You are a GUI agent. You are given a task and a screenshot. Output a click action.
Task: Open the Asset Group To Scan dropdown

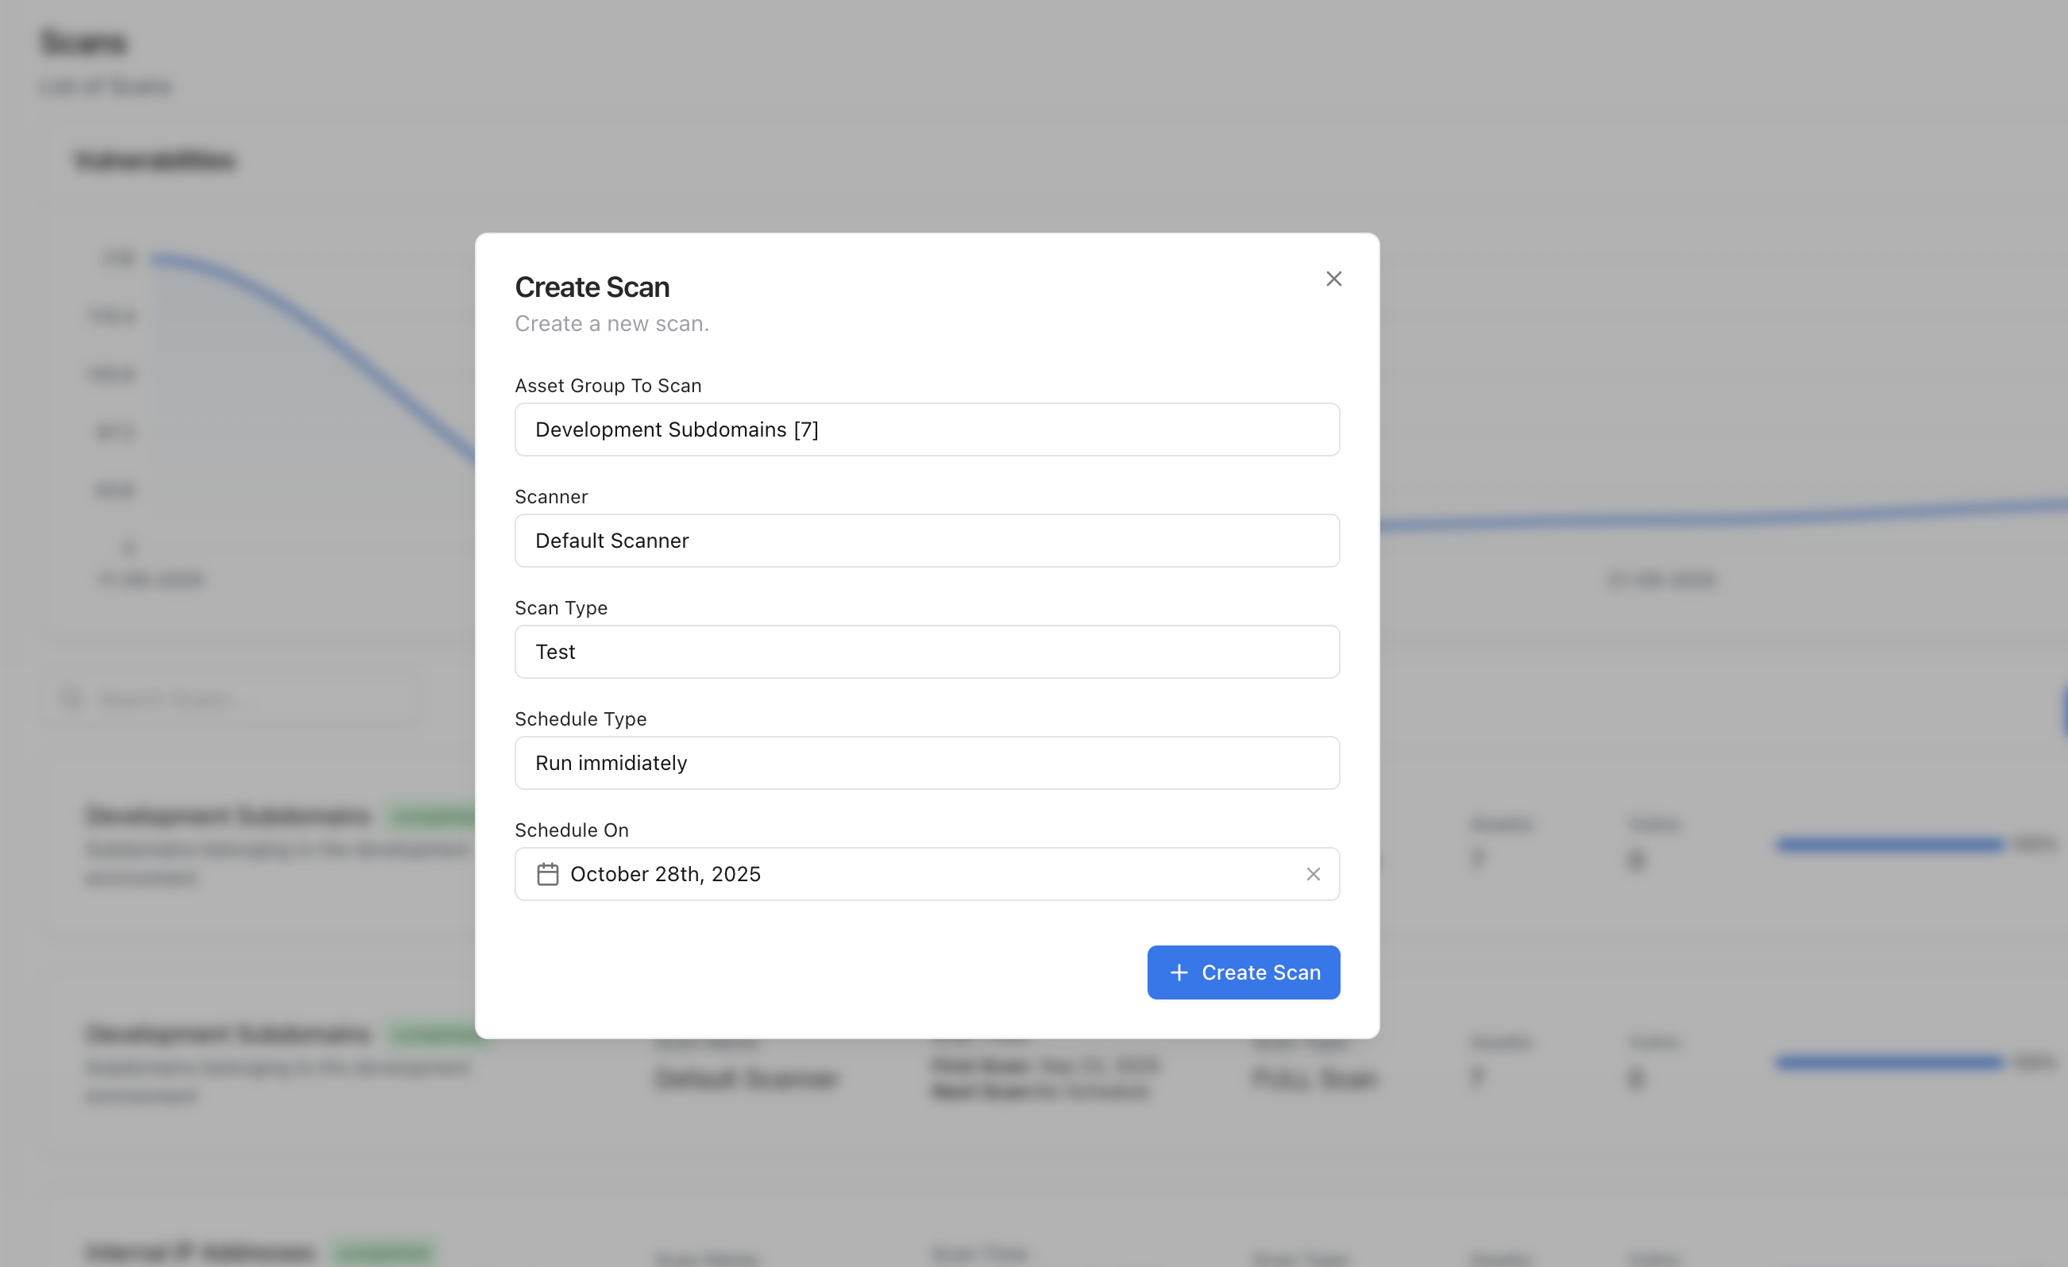(x=927, y=429)
